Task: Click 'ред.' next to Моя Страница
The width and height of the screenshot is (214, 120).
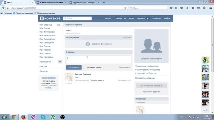Action: (x=59, y=25)
